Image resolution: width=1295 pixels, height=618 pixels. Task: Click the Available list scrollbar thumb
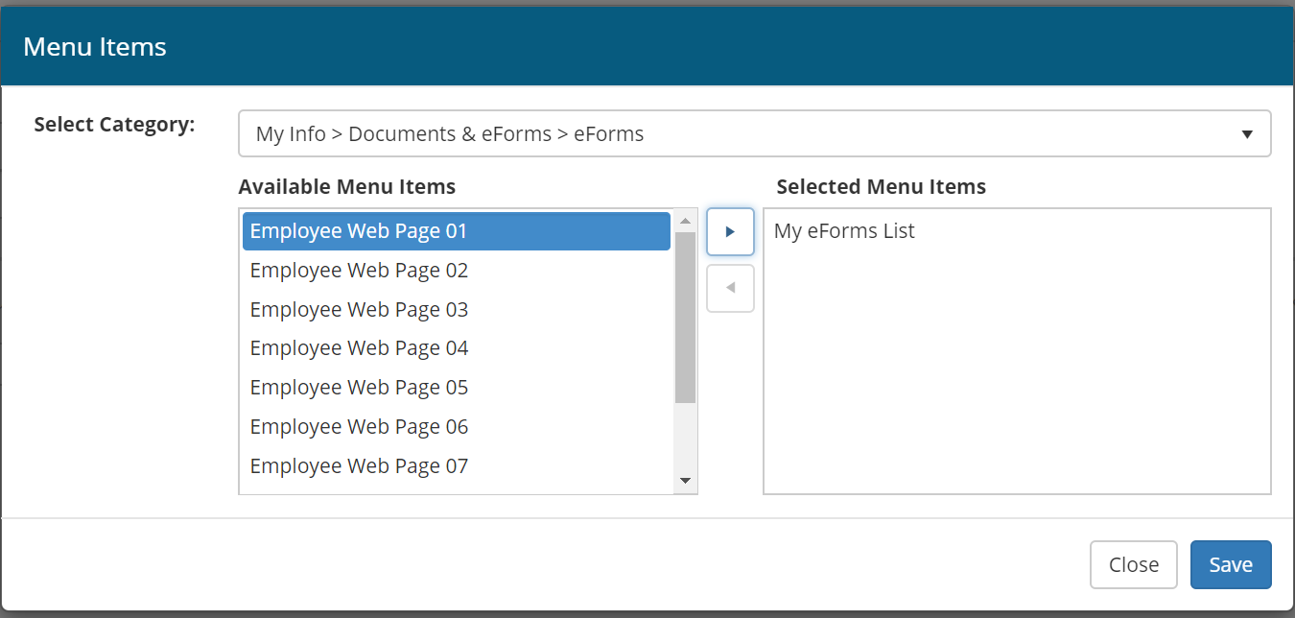coord(685,317)
